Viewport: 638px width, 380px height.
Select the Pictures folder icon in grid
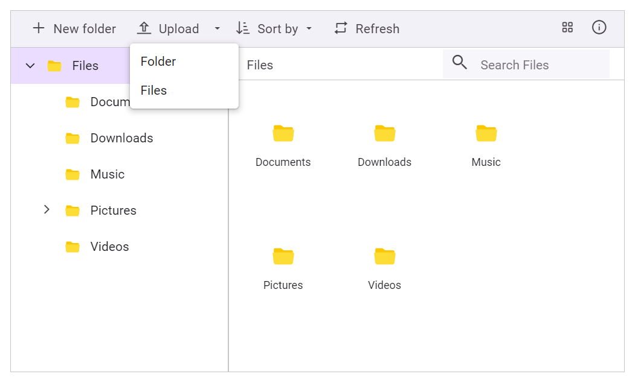pyautogui.click(x=283, y=256)
